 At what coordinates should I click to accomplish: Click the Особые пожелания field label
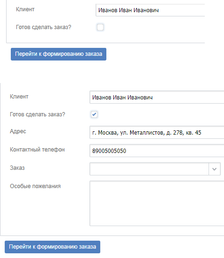[35, 186]
